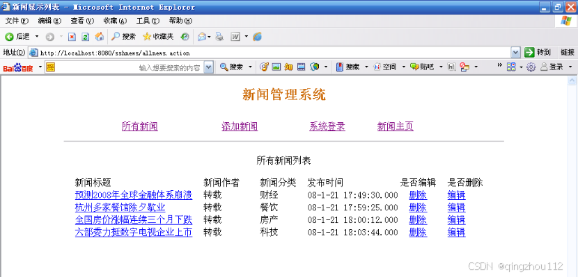Viewport: 578px width, 277px height.
Task: Open the 收藏(A) menu
Action: 115,21
